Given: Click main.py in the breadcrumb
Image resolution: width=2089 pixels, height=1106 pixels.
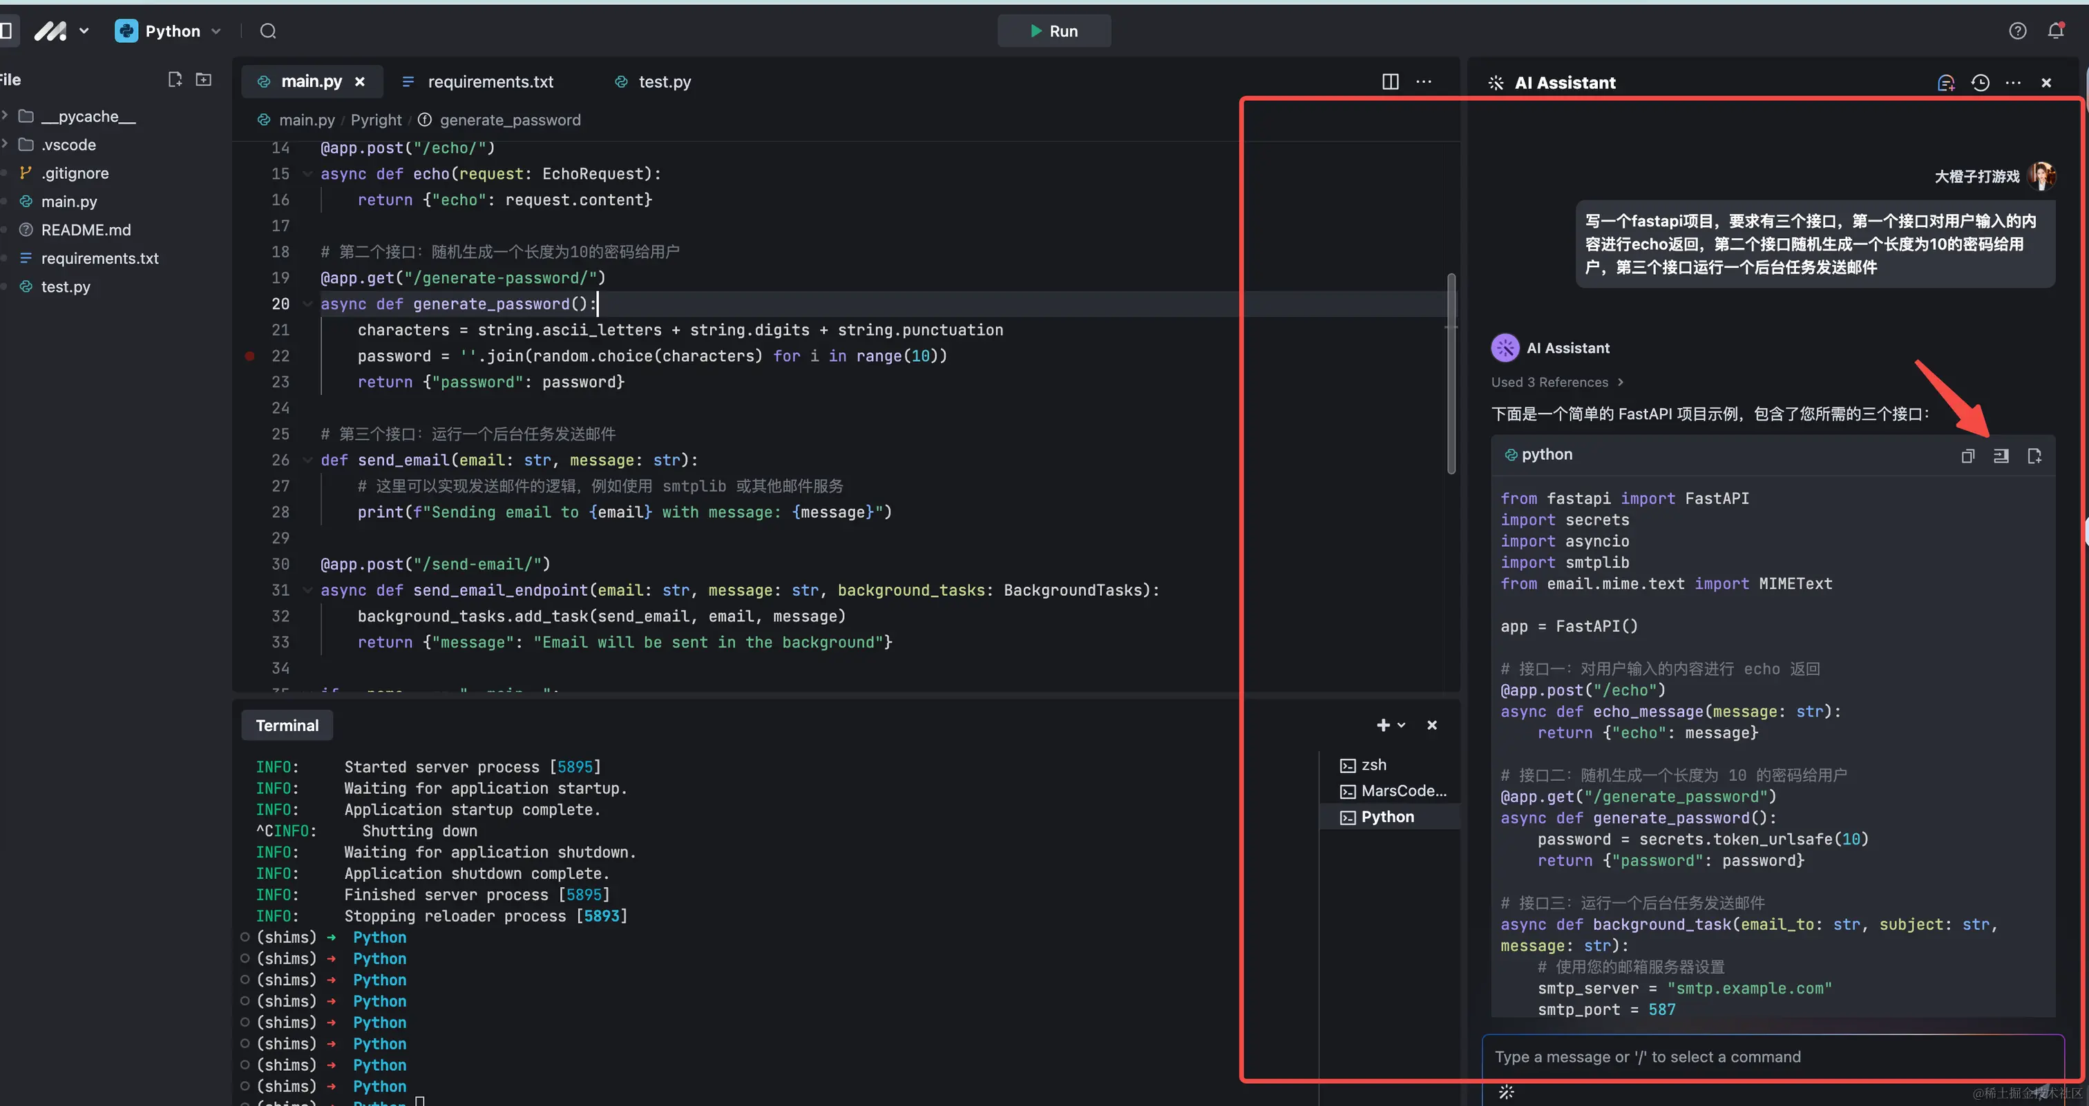Looking at the screenshot, I should 307,120.
